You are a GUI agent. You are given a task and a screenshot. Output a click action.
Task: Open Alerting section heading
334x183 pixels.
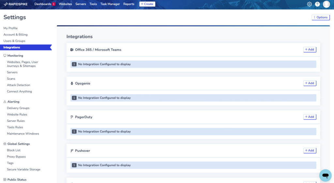13,102
